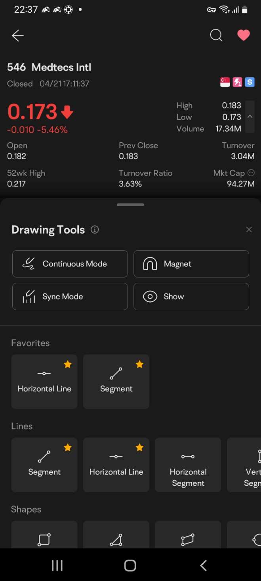Enable Continuous Mode
The image size is (261, 581).
(70, 264)
